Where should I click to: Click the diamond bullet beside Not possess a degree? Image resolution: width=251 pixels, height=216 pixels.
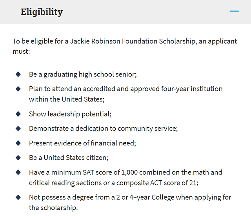tap(18, 197)
